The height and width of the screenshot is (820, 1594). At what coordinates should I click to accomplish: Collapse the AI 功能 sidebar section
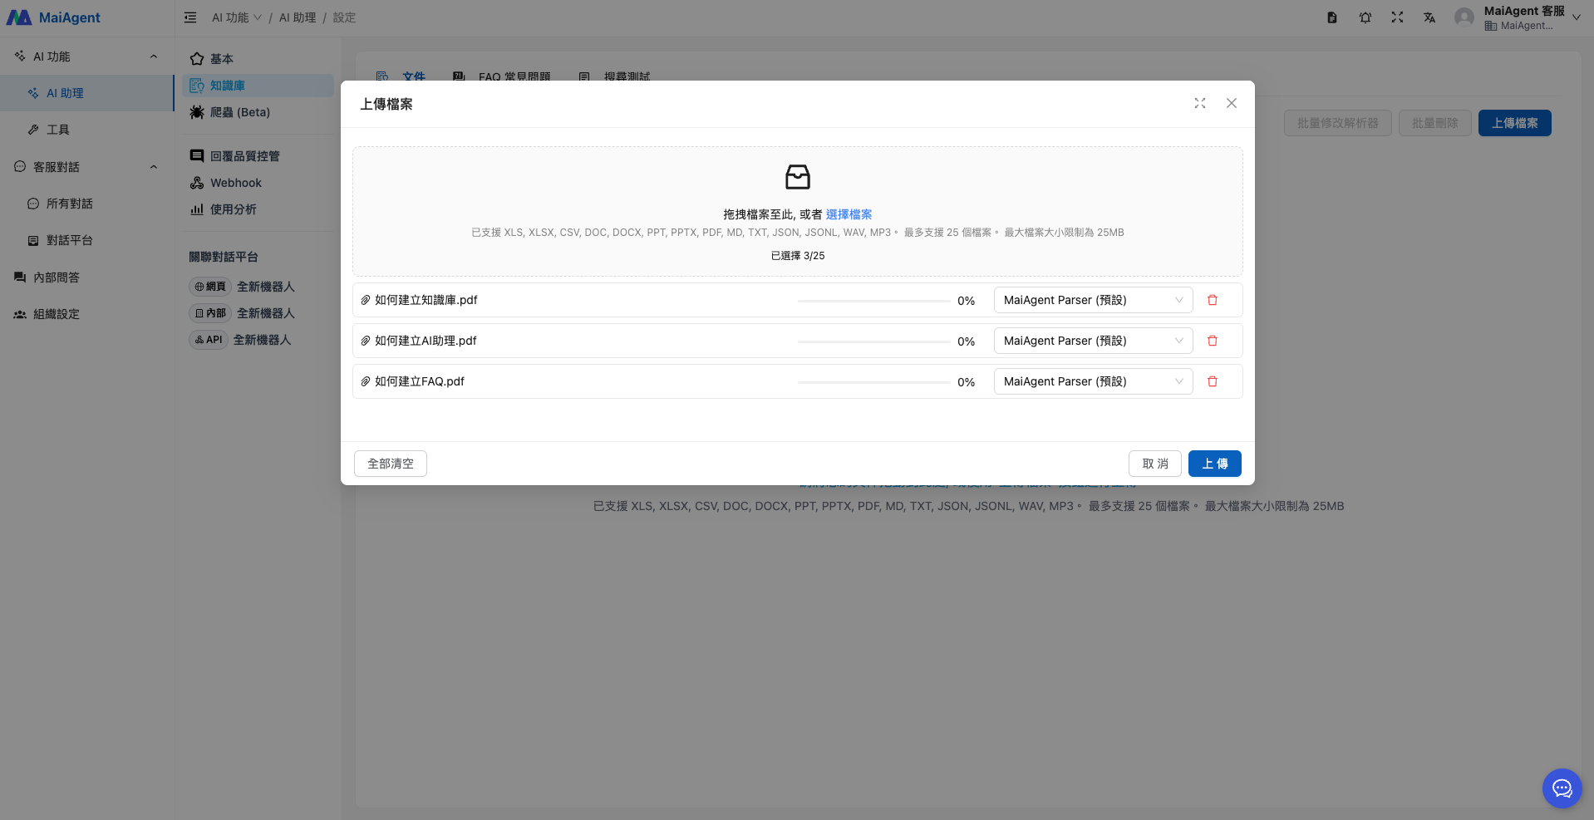[x=154, y=56]
